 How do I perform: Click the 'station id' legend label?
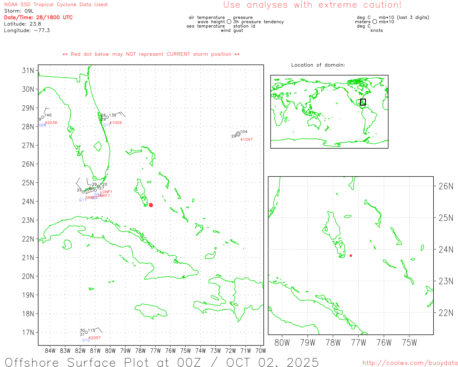[244, 26]
